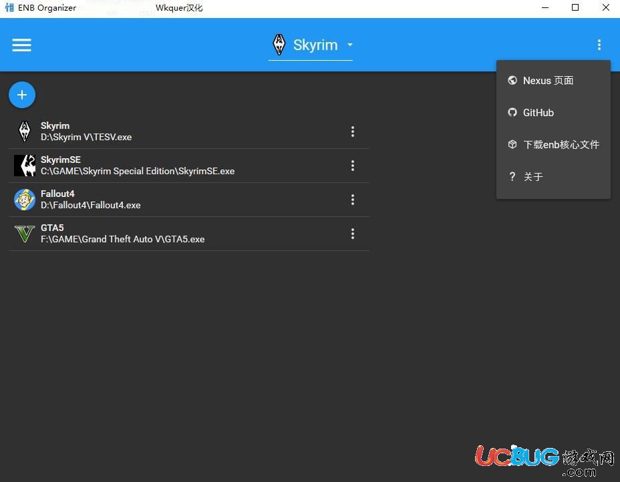This screenshot has width=620, height=482.
Task: Click the Skyrim dragon icon in list
Action: [x=25, y=131]
